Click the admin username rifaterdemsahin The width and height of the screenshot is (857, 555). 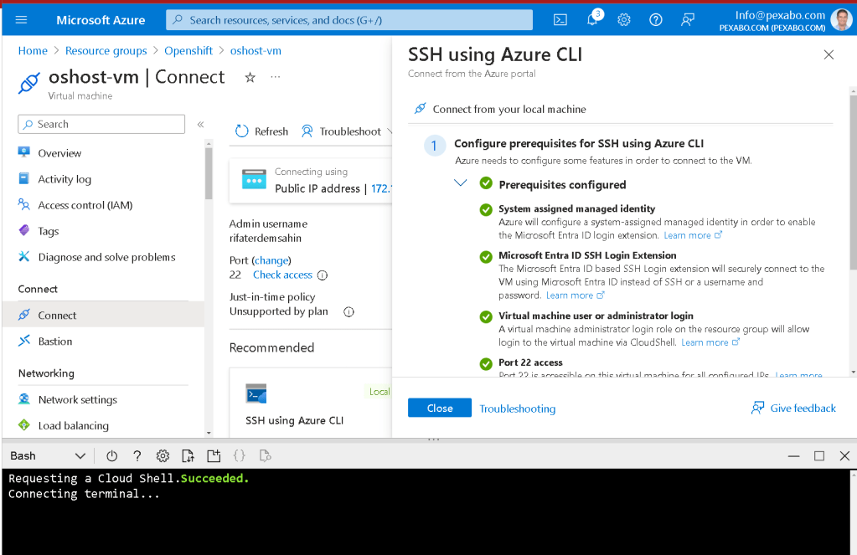click(x=265, y=239)
